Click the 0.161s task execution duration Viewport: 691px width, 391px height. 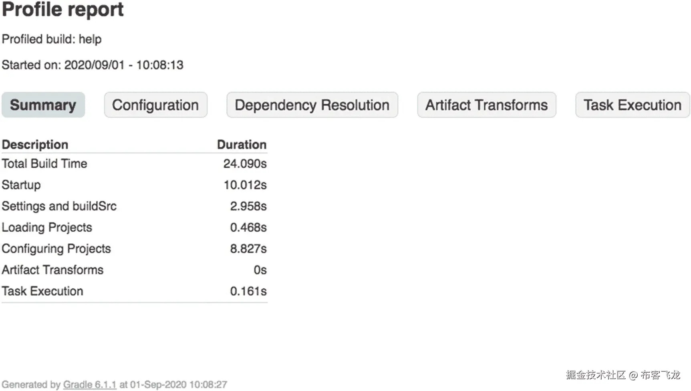pos(248,291)
